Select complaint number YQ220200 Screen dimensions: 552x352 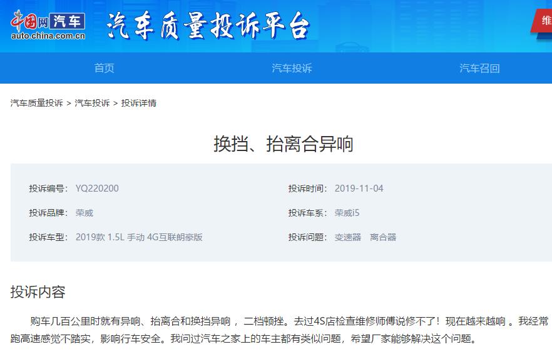coord(97,188)
